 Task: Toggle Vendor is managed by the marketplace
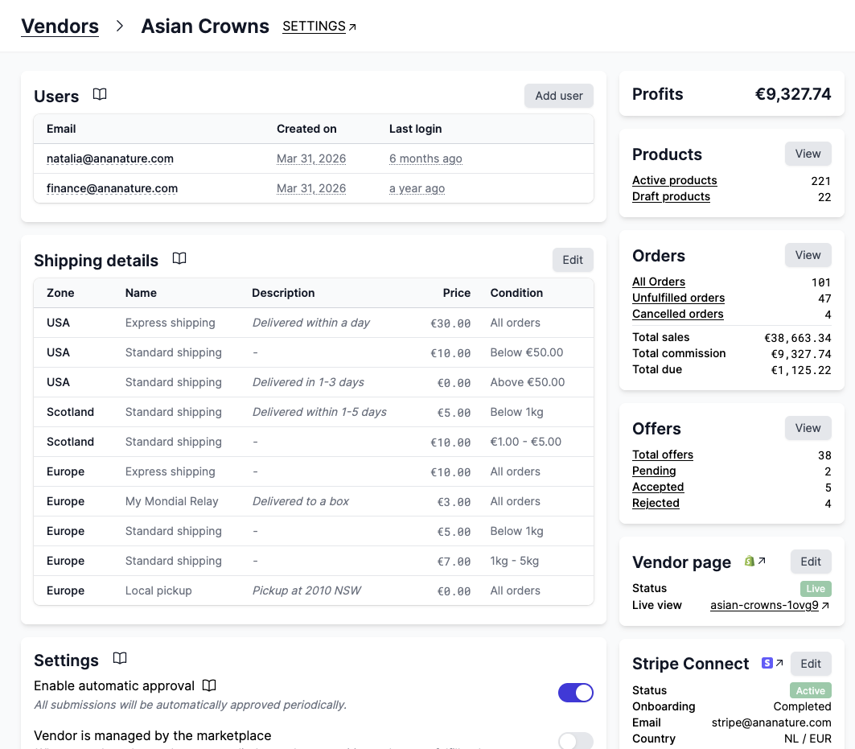pyautogui.click(x=575, y=741)
